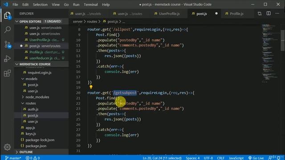Switch to user.js models tab
285x160 pixels.
[x=88, y=14]
